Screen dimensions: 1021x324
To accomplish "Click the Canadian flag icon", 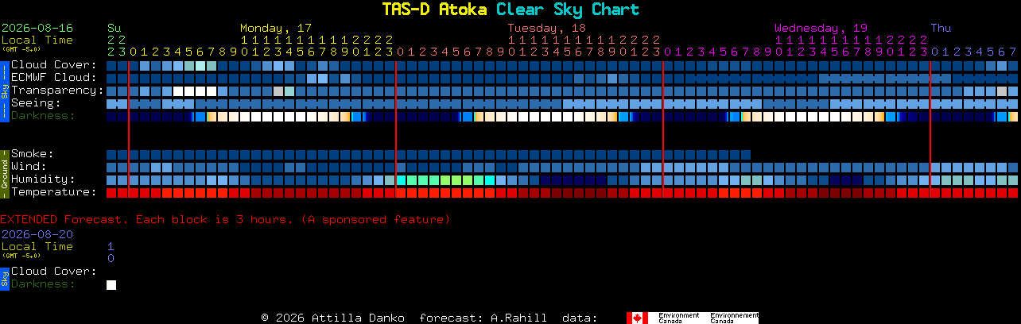I will click(x=637, y=318).
